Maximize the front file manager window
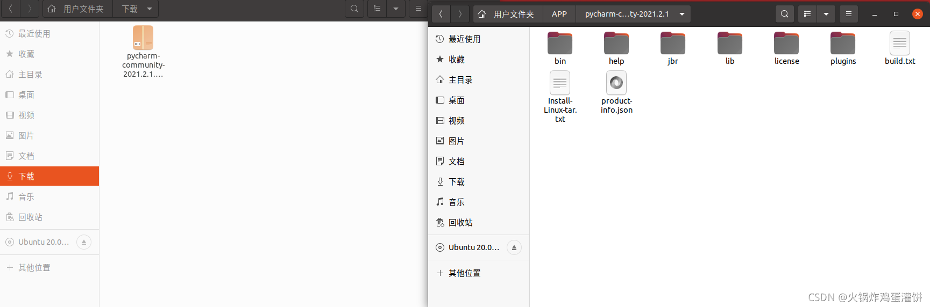The image size is (930, 307). coord(896,14)
